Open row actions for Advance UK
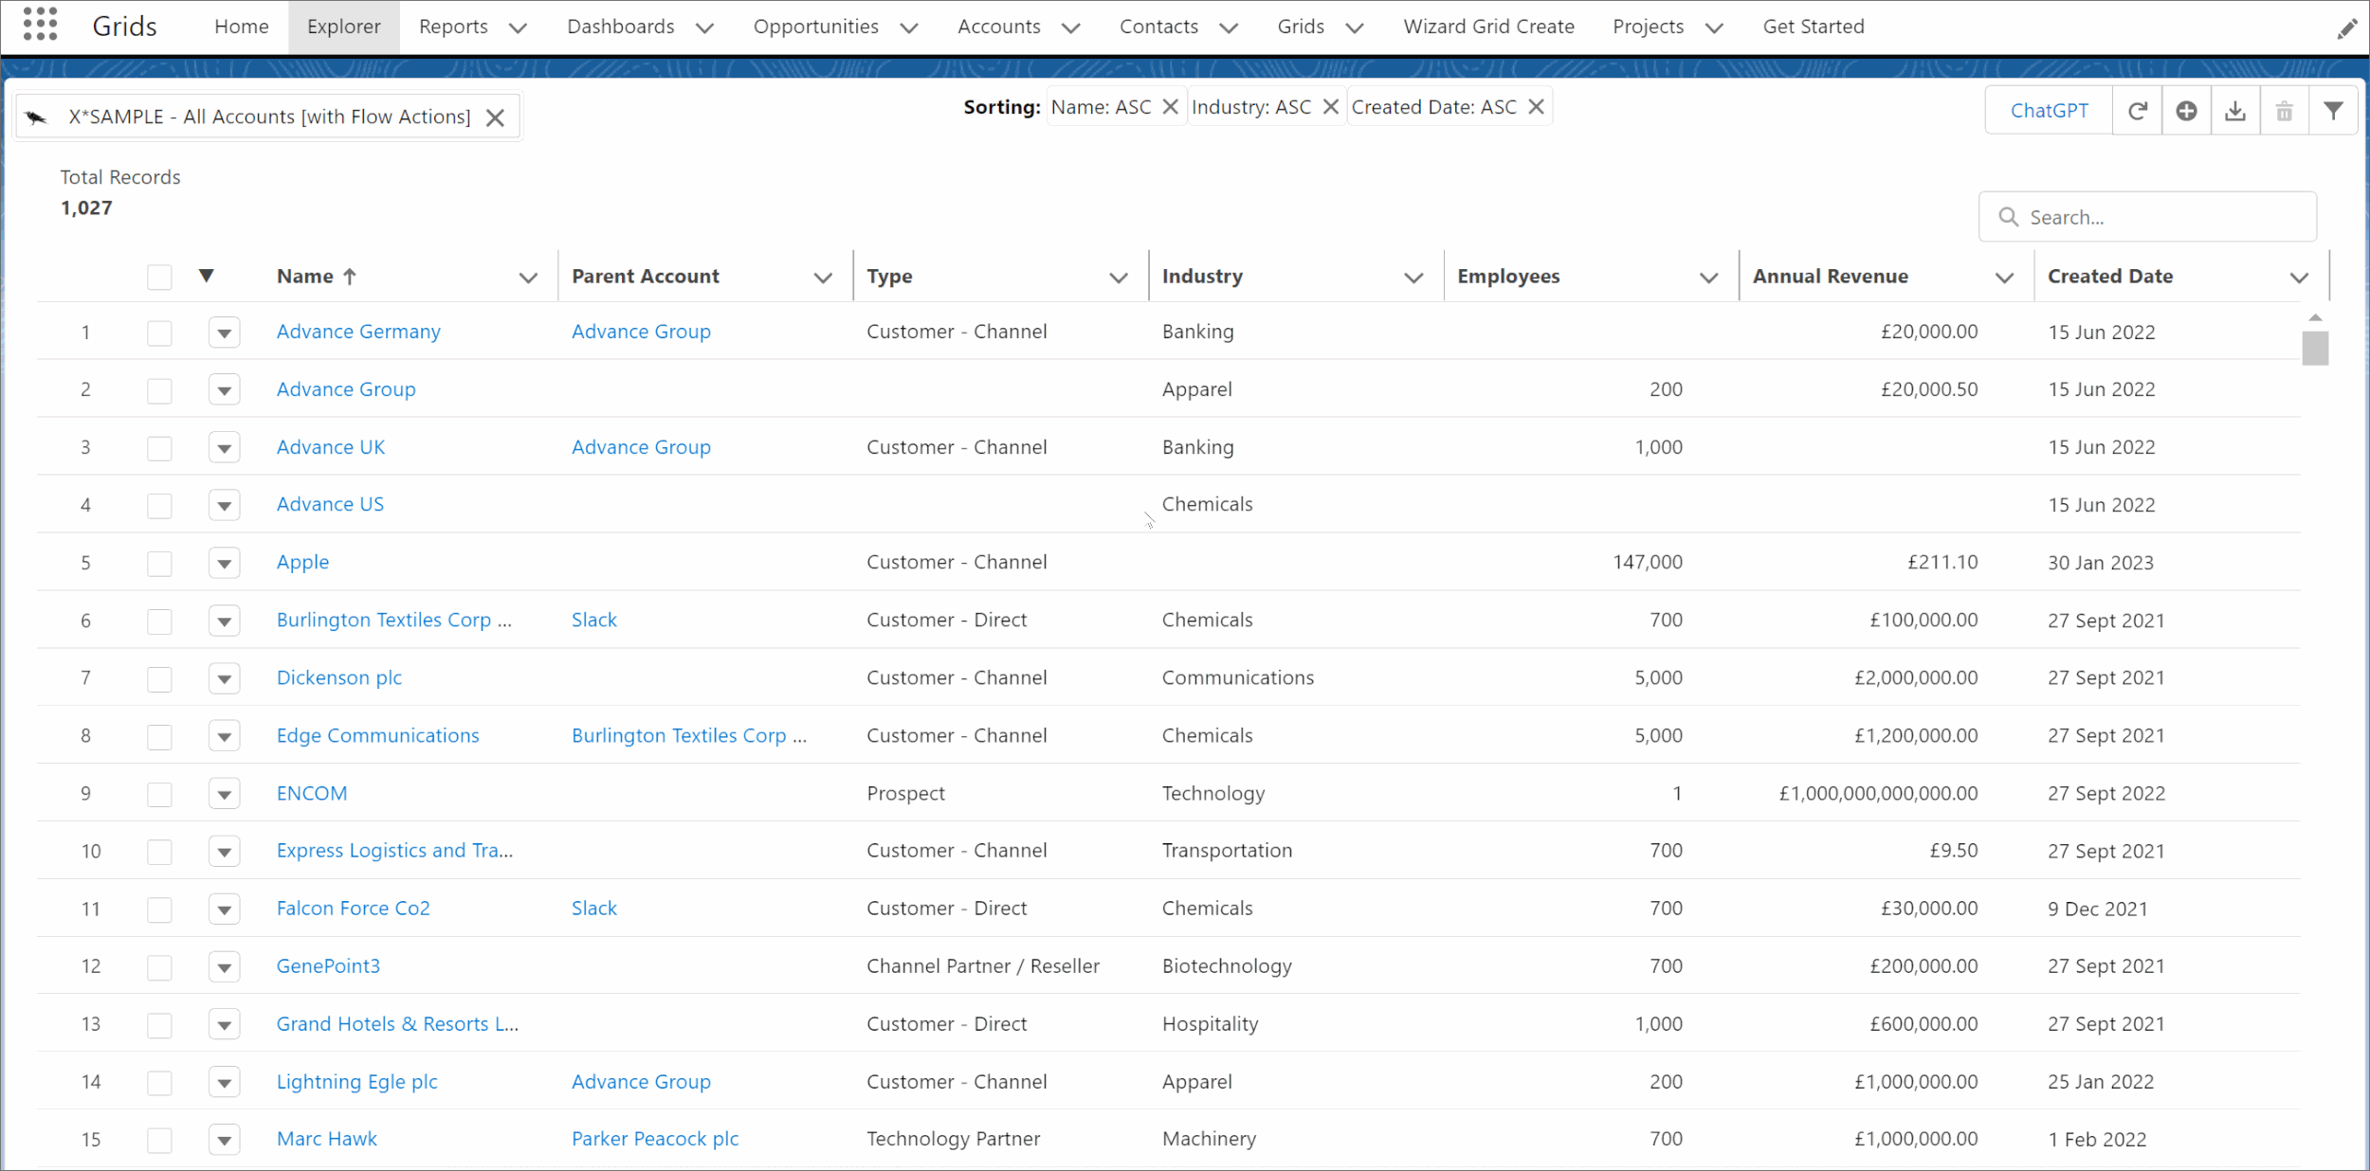The image size is (2370, 1171). [224, 447]
